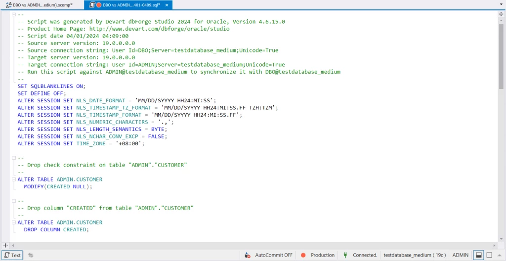Click the red Production marker on the .sql tab
The image size is (506, 261).
tap(99, 5)
